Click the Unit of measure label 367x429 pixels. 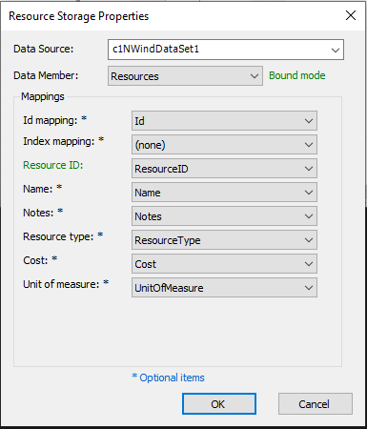click(66, 284)
